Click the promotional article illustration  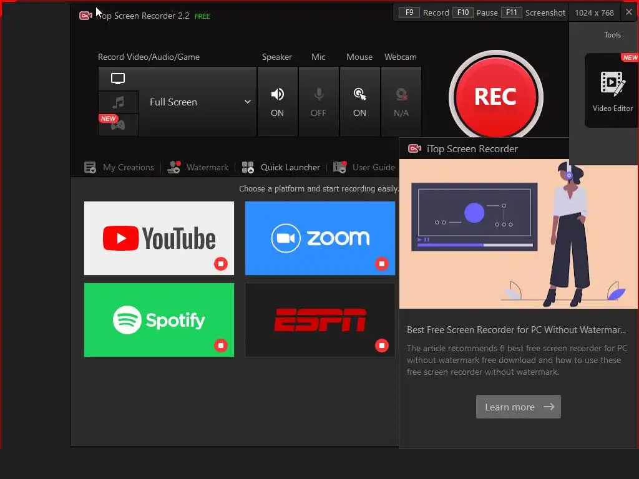click(x=519, y=234)
